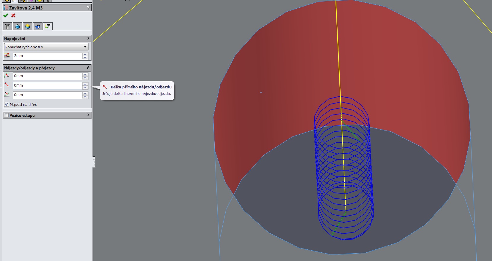Confirm operation with the green checkmark

click(x=6, y=15)
